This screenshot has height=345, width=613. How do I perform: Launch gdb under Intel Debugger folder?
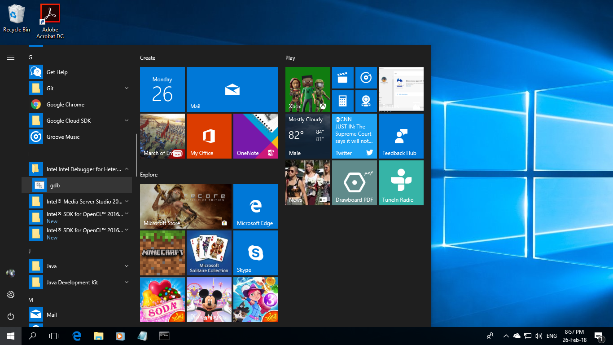coord(77,186)
